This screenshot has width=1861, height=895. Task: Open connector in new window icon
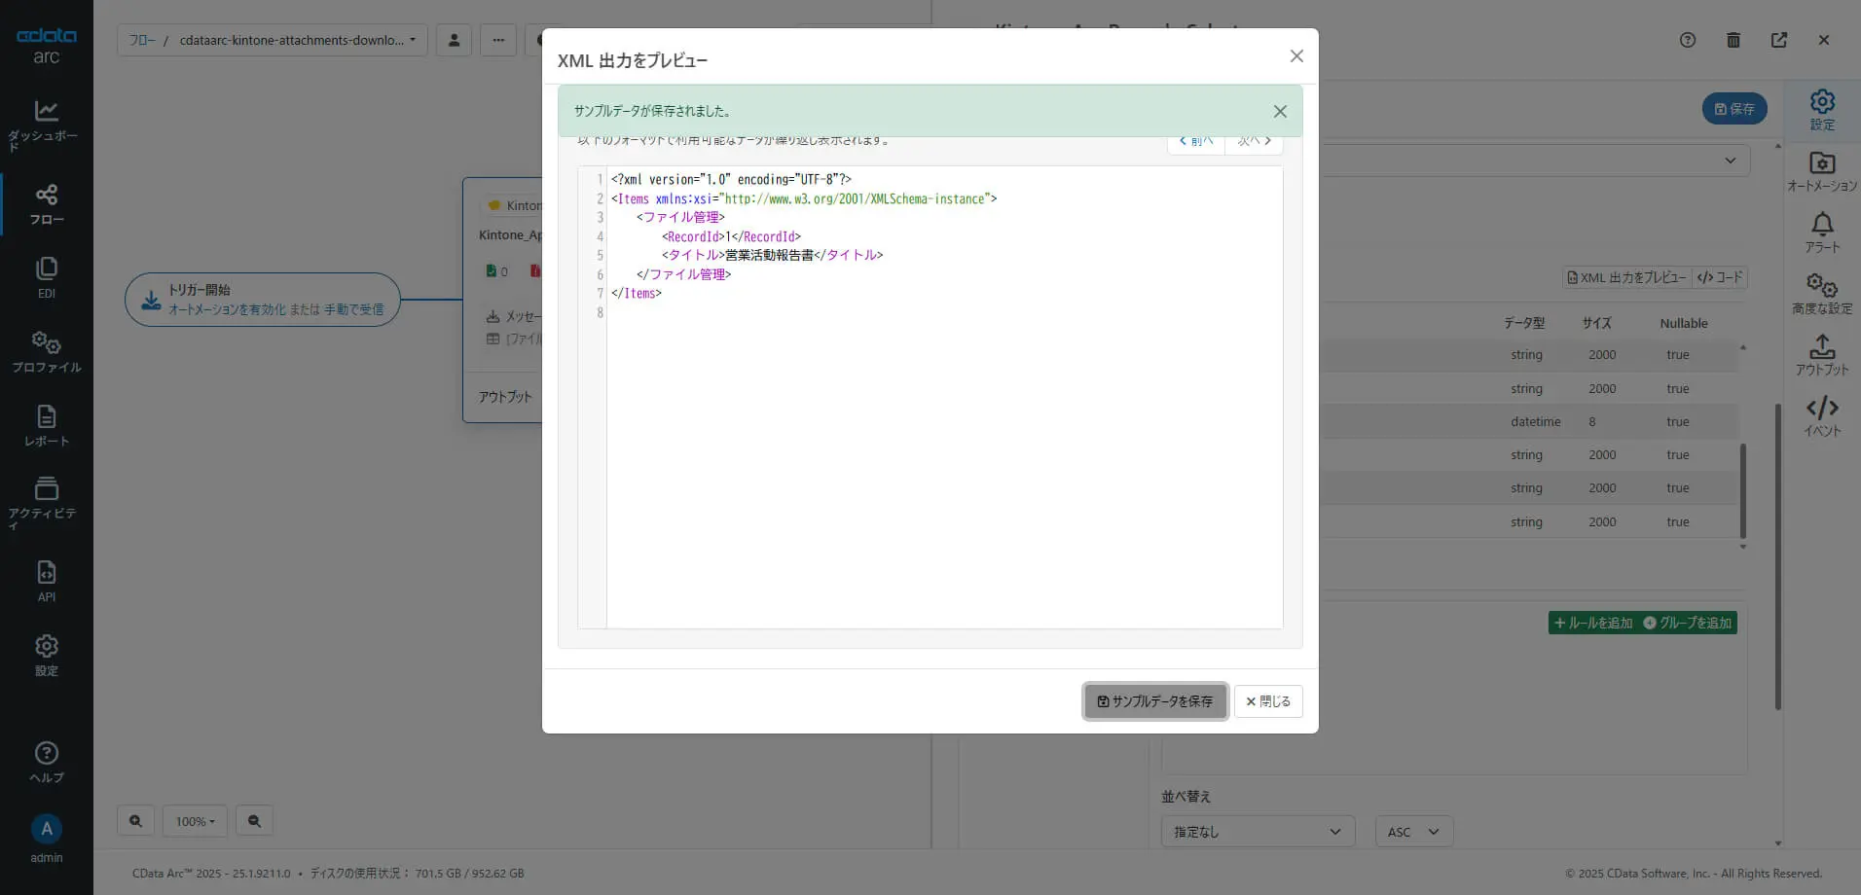[1779, 40]
